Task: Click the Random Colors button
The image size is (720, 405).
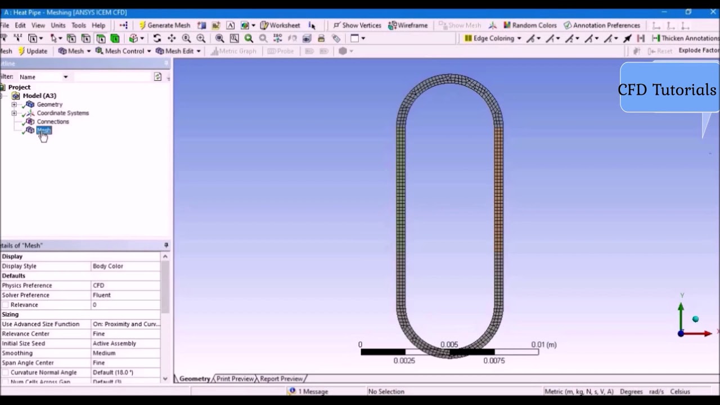Action: pos(530,25)
